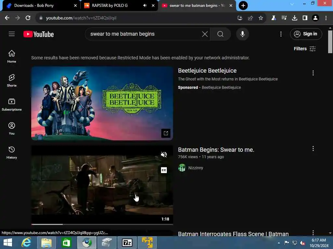Open History in the sidebar
The image size is (333, 249).
tap(12, 152)
